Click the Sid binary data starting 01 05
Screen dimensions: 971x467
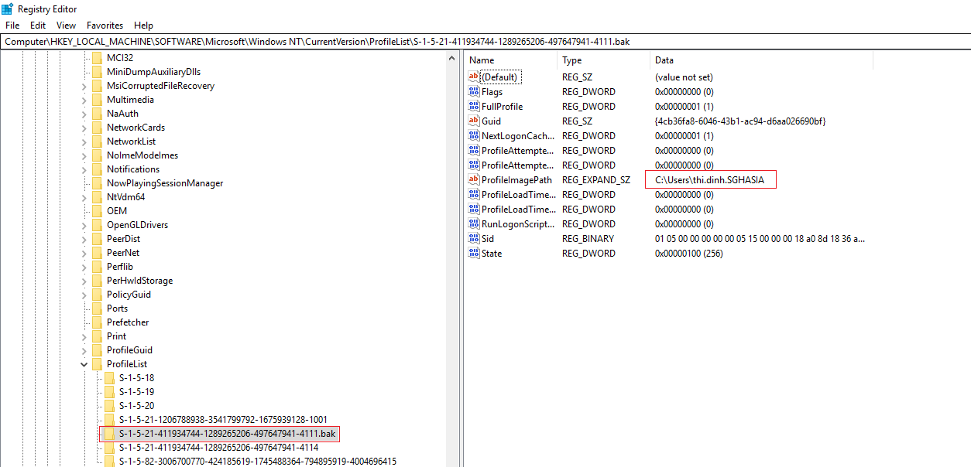click(760, 239)
